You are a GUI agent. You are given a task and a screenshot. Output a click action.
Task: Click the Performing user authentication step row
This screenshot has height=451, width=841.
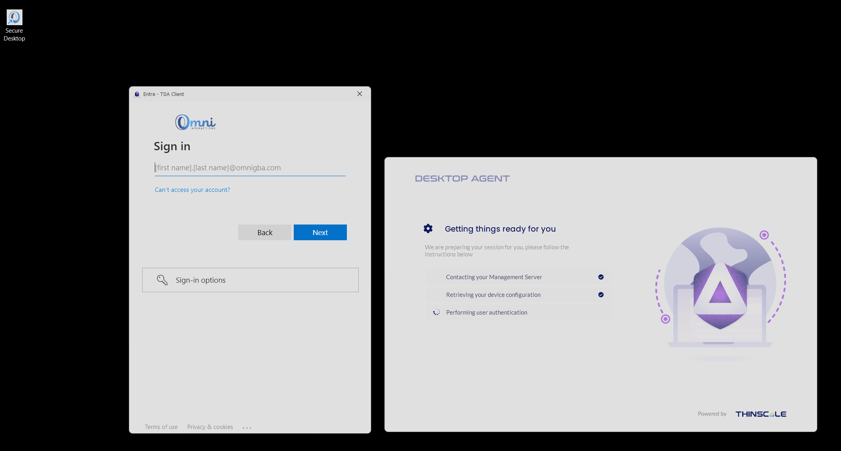518,313
